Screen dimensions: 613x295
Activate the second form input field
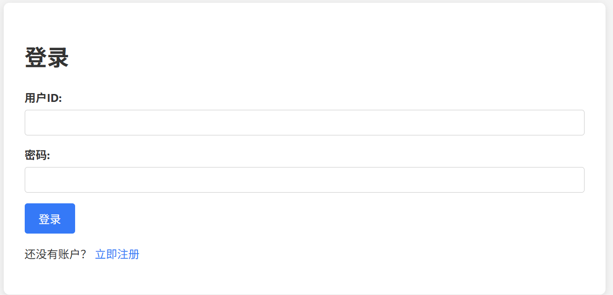pos(304,180)
